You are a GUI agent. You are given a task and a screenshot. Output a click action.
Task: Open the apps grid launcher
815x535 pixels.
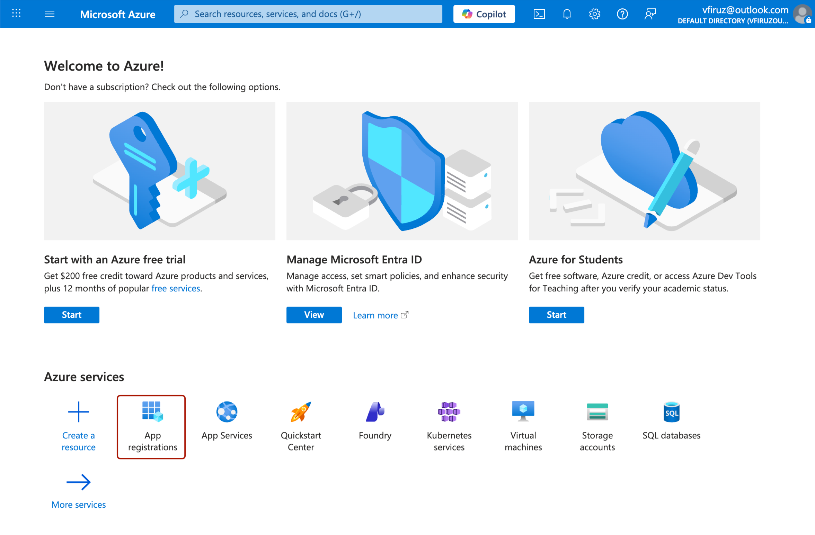point(16,14)
